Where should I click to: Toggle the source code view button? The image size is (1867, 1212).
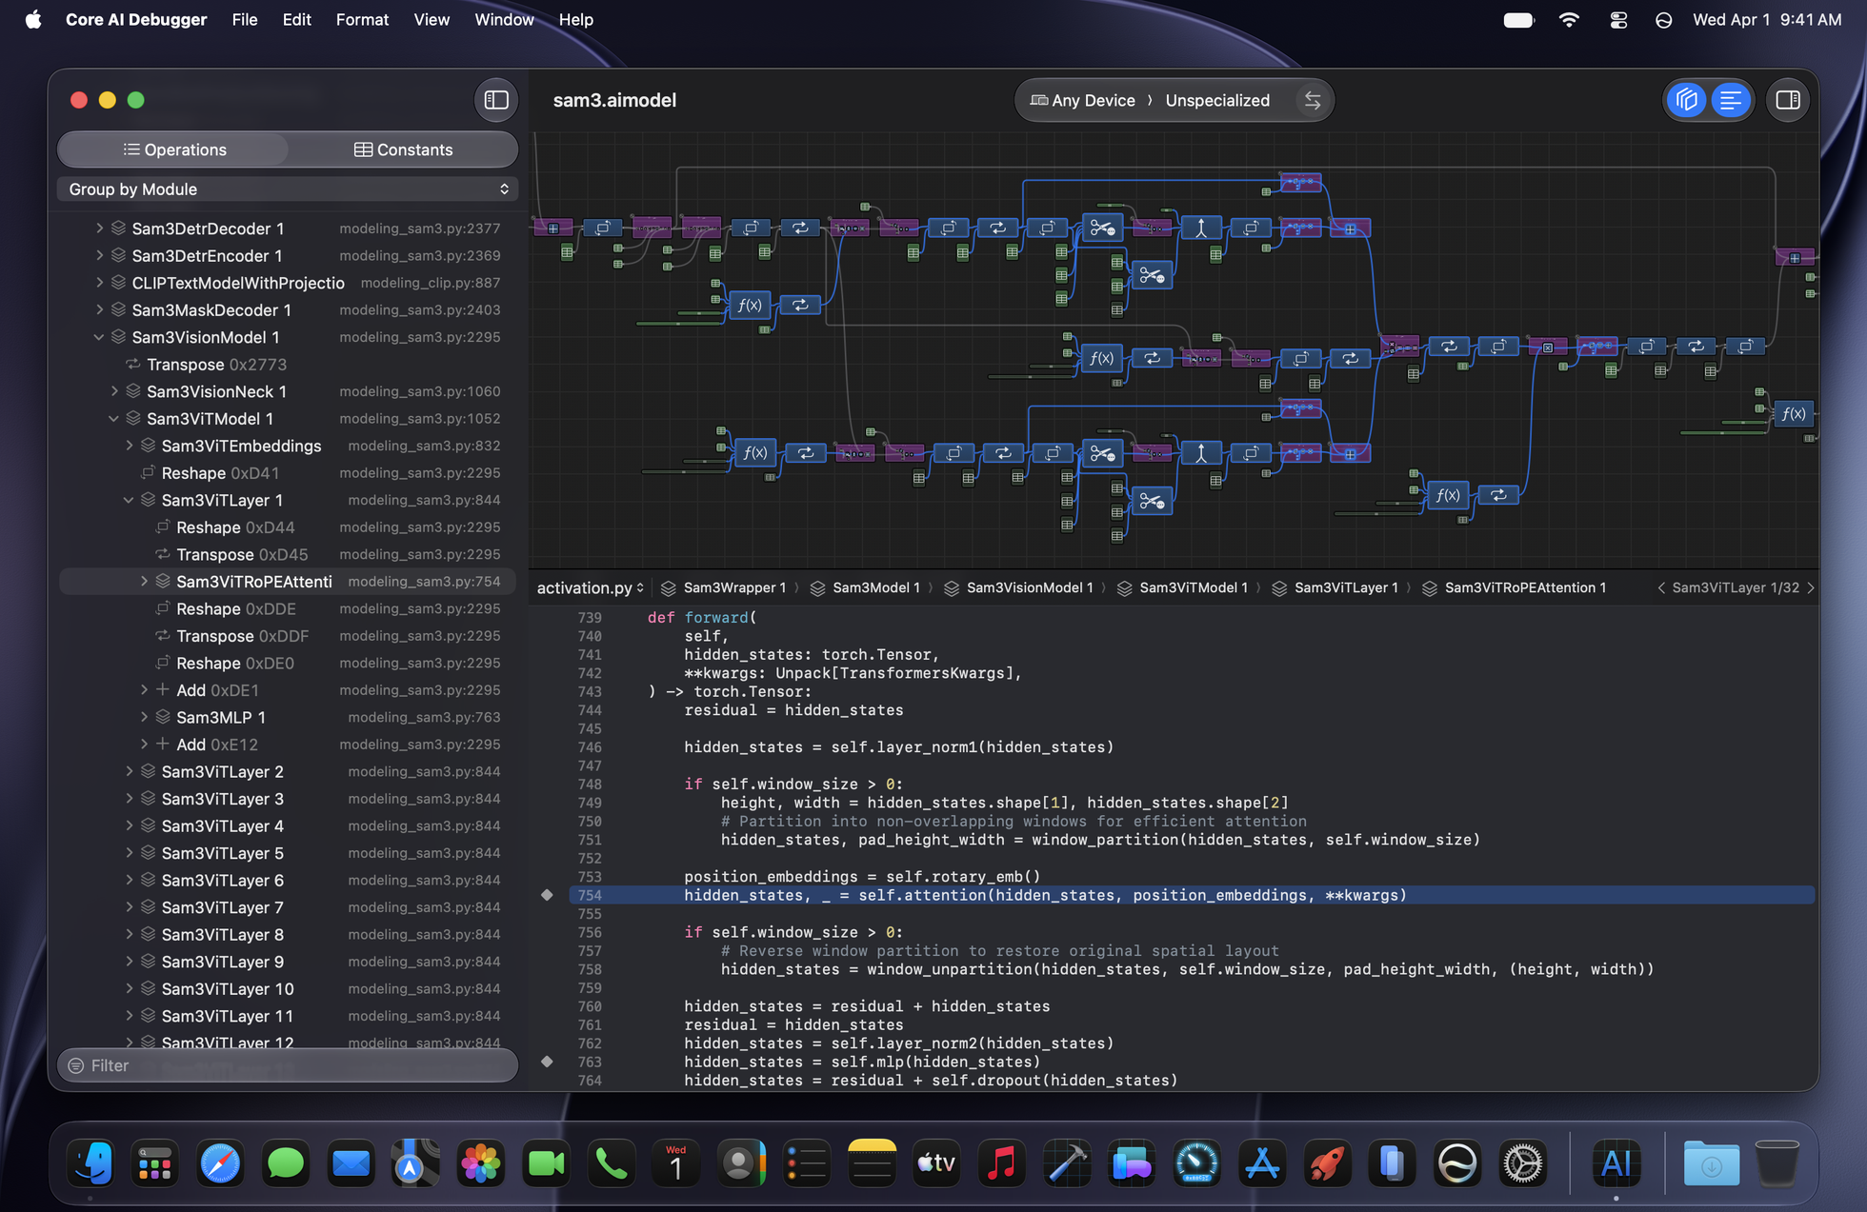[1731, 100]
